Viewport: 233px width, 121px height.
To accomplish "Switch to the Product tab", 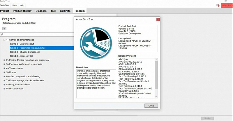I will pos(5,11).
